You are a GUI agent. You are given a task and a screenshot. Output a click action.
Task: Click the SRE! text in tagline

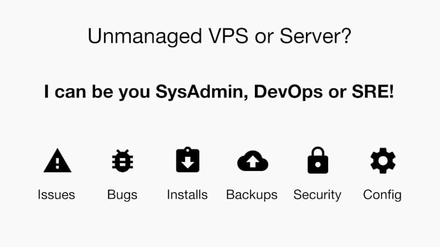pos(373,92)
